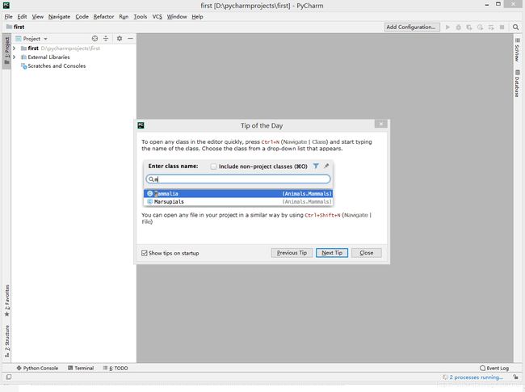Click Scratches and Consoles icon
Viewport: 525px width, 392px height.
(23, 66)
